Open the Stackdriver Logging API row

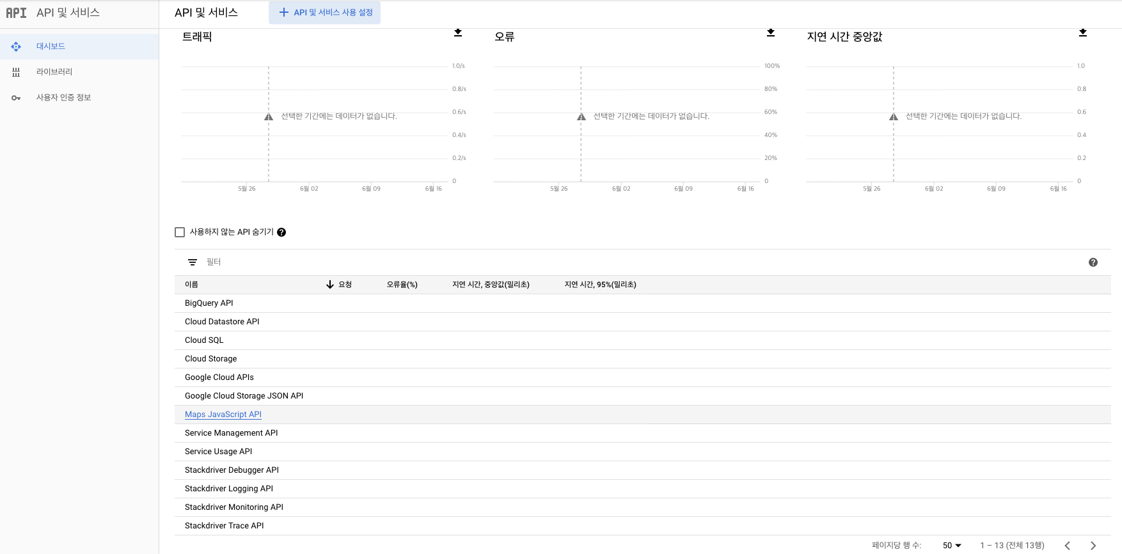pyautogui.click(x=642, y=489)
